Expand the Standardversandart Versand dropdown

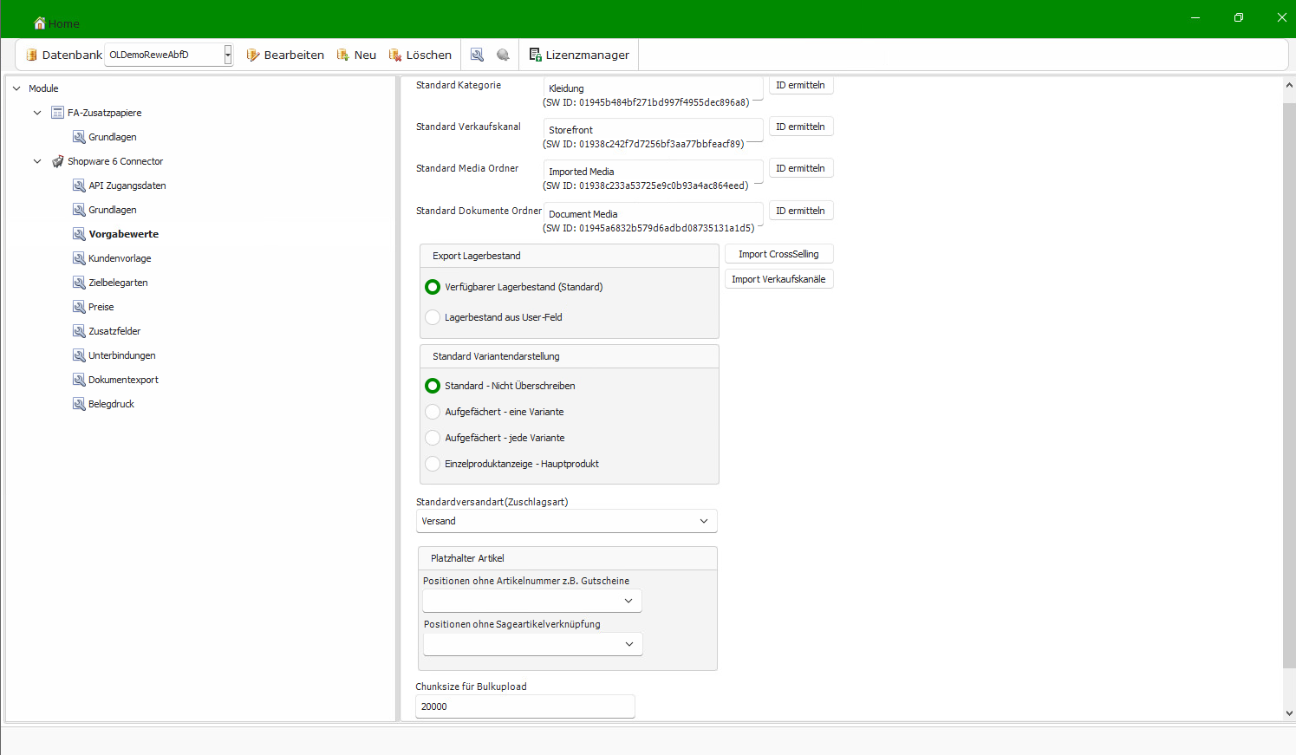click(567, 521)
